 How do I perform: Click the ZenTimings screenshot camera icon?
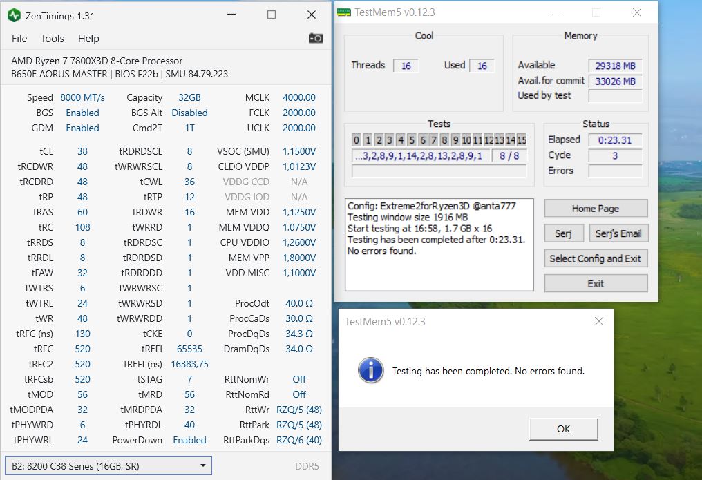[315, 39]
